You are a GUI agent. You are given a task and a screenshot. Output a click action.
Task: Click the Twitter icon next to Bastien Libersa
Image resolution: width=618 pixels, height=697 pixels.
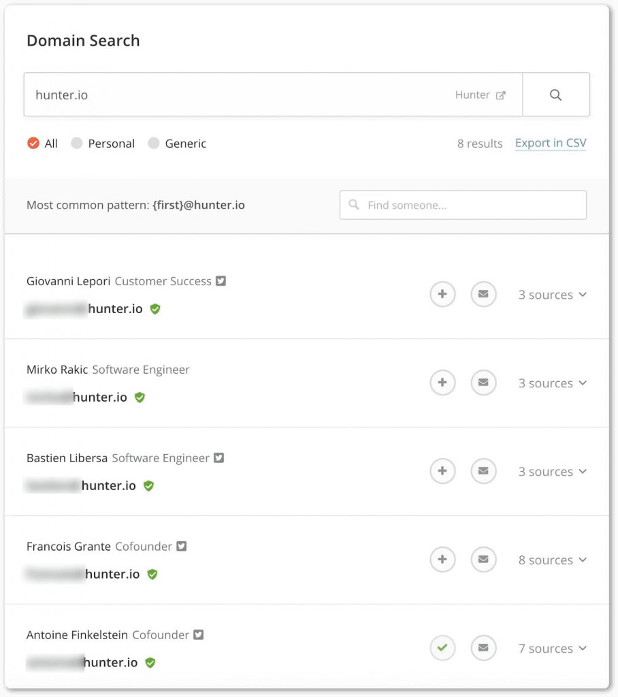click(218, 457)
